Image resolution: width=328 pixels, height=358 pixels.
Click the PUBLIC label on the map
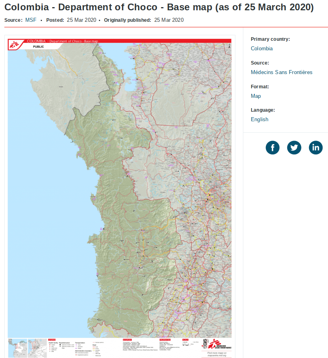pos(38,47)
